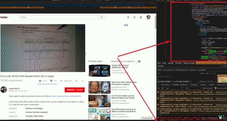The image size is (227, 121).
Task: Open Arduino RFID Sensor (MFRC522) Tutorial thumbnail
Action: (x=100, y=71)
